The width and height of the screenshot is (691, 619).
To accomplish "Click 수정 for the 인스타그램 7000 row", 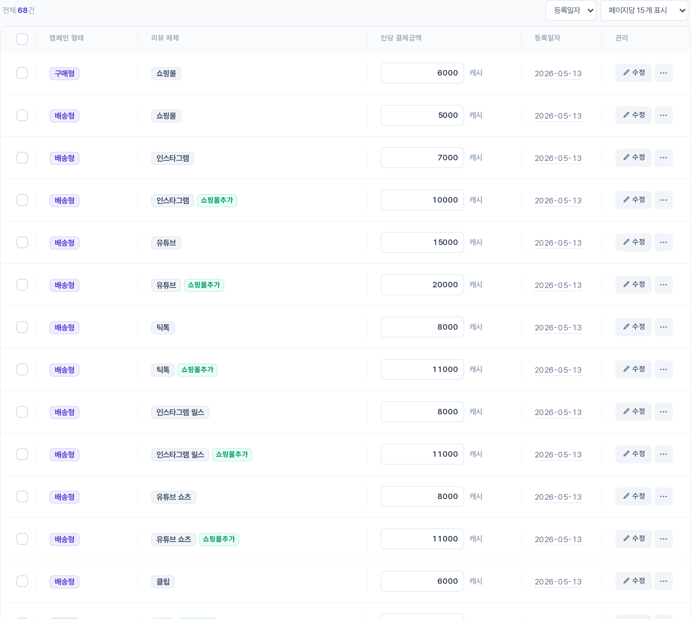I will (633, 157).
